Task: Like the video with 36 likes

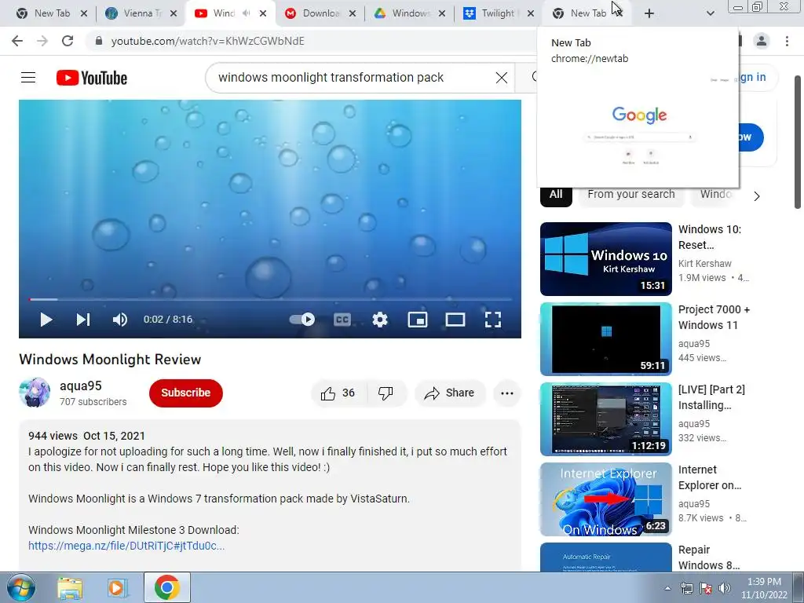Action: pos(338,393)
